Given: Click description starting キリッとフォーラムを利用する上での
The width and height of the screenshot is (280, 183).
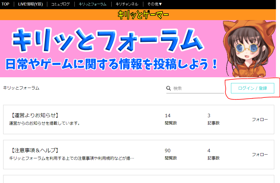Looking at the screenshot, I should [72, 158].
